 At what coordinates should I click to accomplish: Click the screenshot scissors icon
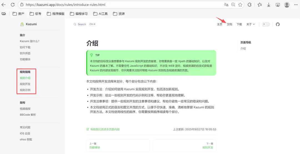tap(278, 5)
